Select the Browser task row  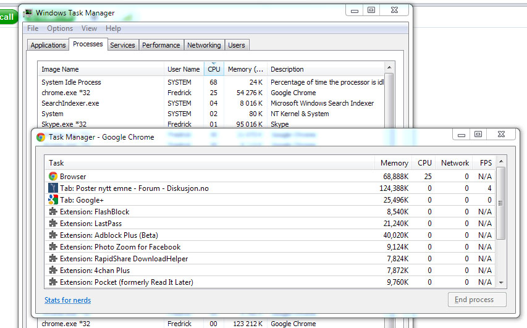point(271,177)
